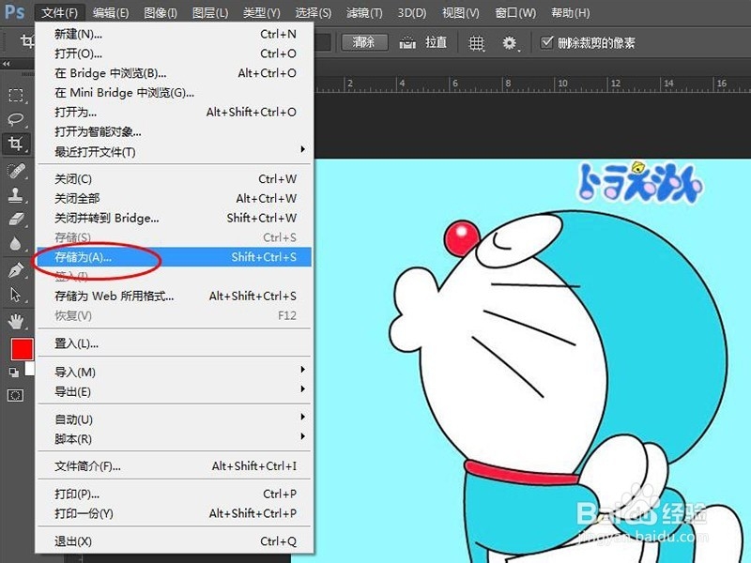751x563 pixels.
Task: Choose 关闭(C) menu entry
Action: click(x=175, y=179)
